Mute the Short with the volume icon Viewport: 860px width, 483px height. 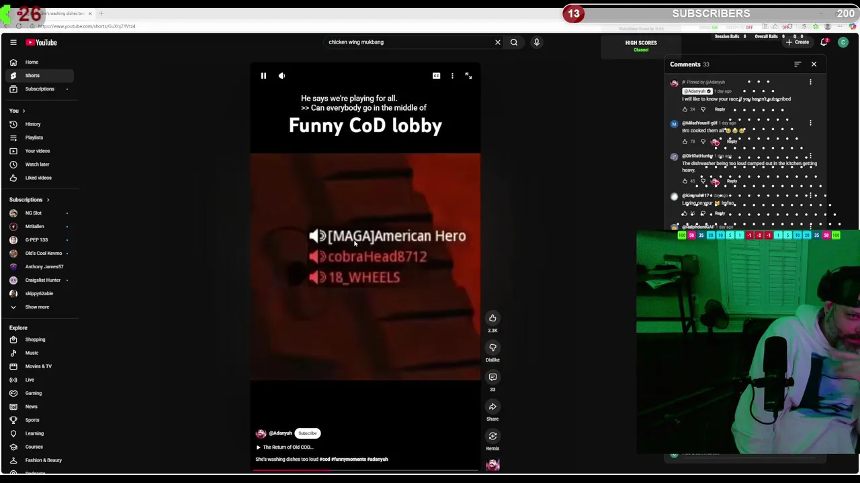282,76
